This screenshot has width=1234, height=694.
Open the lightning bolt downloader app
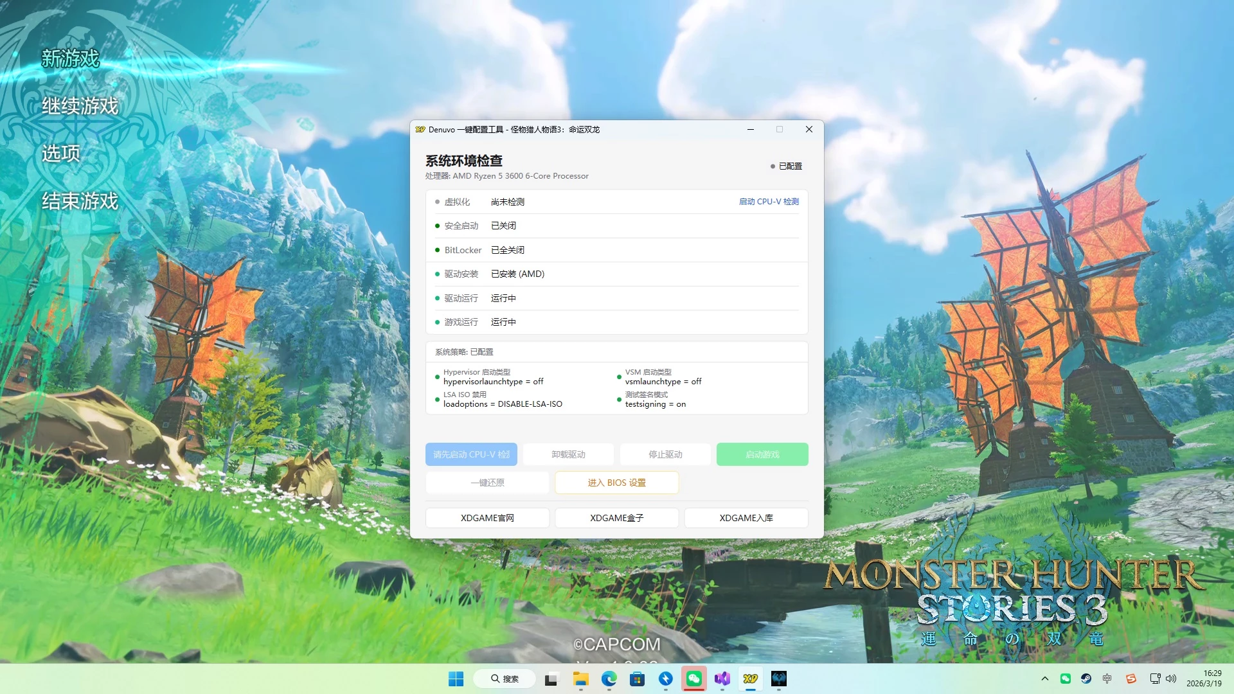pos(665,679)
